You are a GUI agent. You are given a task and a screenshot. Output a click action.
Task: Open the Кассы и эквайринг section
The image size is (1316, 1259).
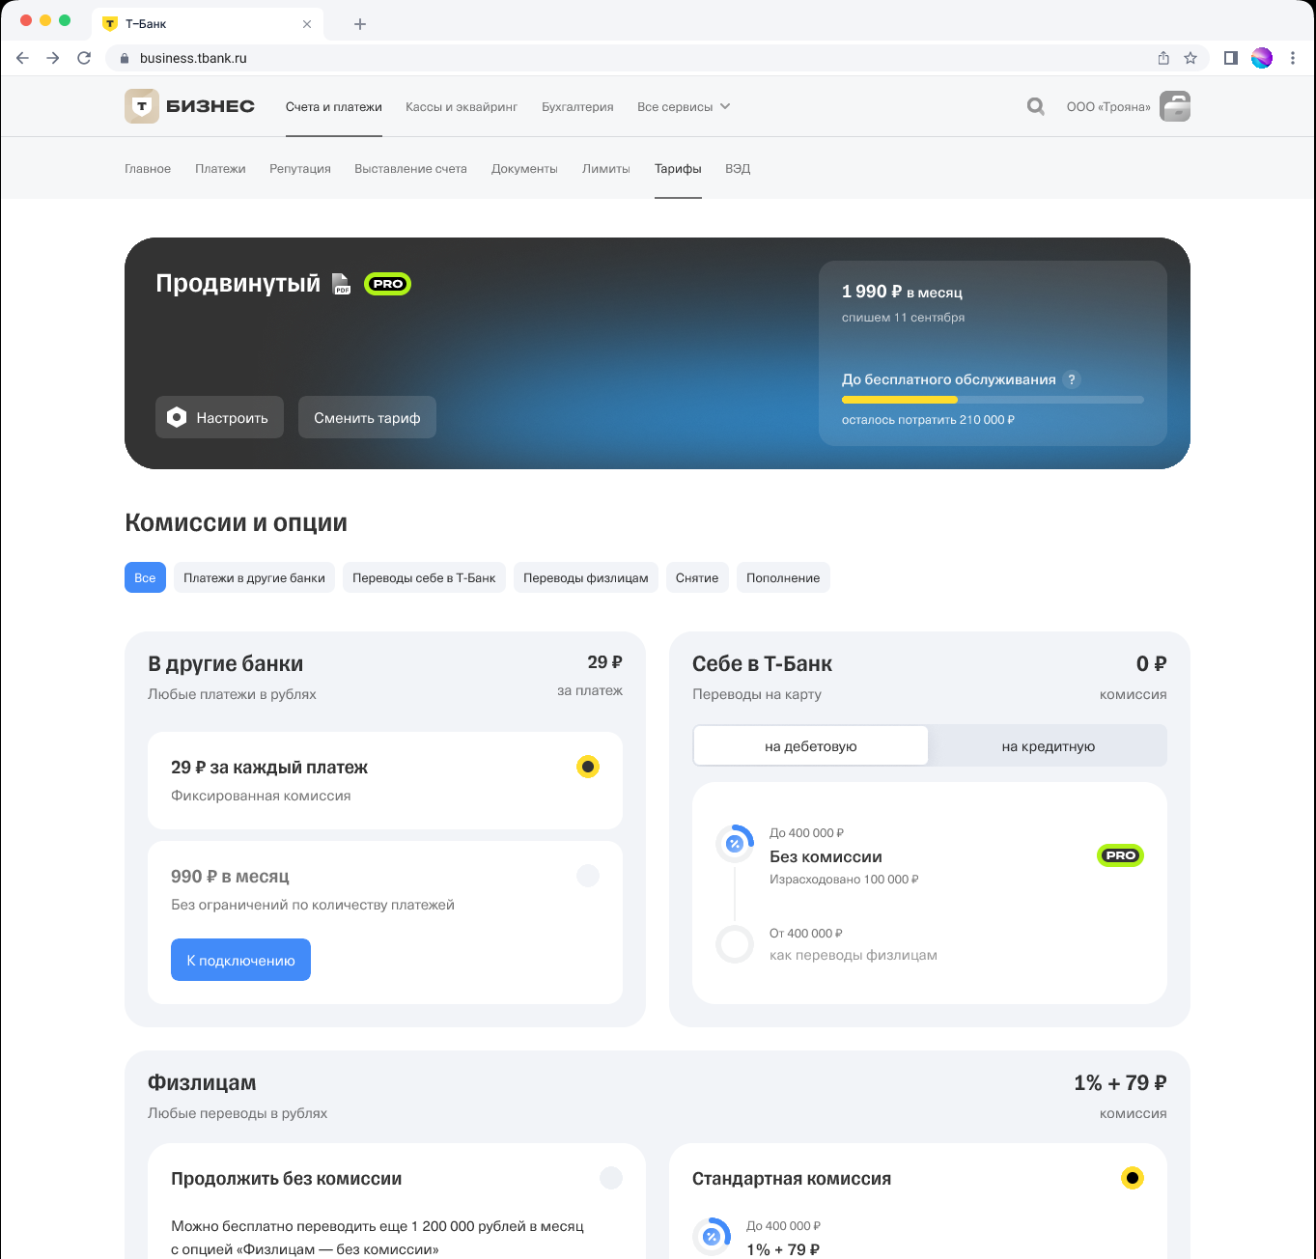click(x=462, y=106)
